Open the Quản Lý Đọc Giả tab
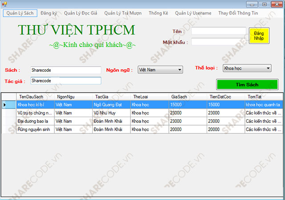Image resolution: width=285 pixels, height=200 pixels. (x=81, y=13)
